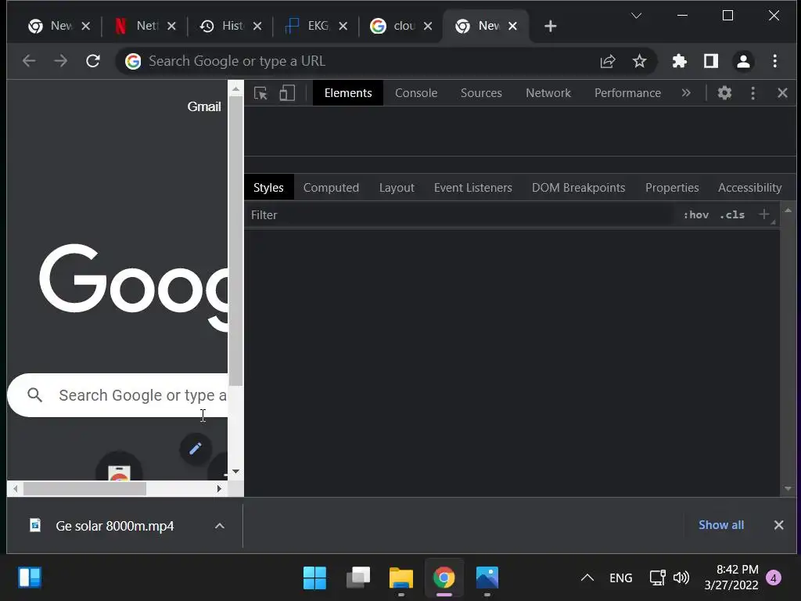Click the Google page search box
801x601 pixels.
119,395
